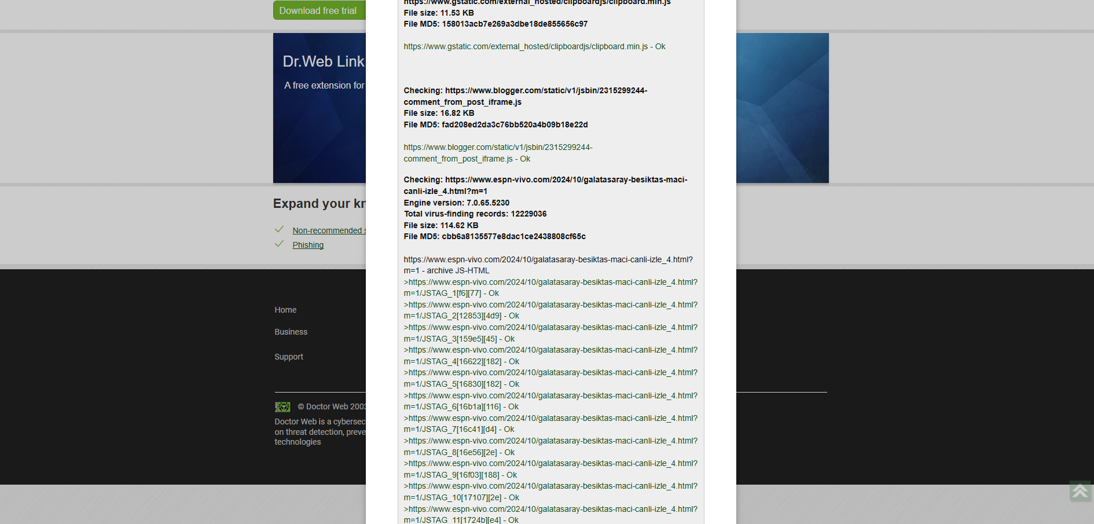The height and width of the screenshot is (524, 1094).
Task: Click the JSTAG_3[159e5][45] - Ok result
Action: 550,333
